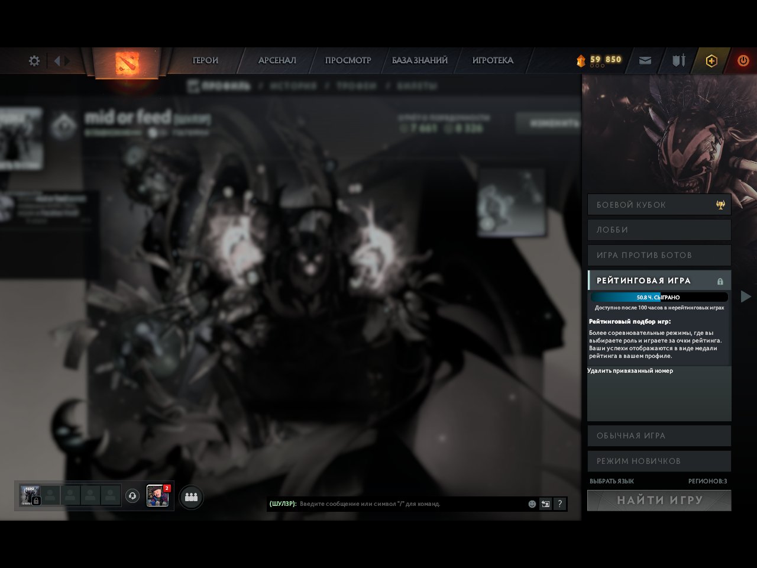The width and height of the screenshot is (757, 568).
Task: Expand the Рейтинговая игра locked section
Action: click(659, 280)
